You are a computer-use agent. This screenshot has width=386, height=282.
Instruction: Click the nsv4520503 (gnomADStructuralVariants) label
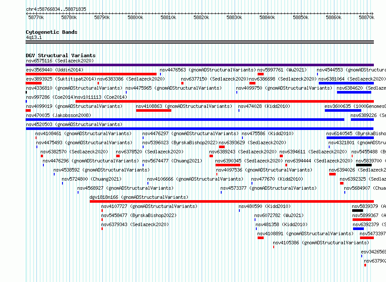click(x=74, y=124)
